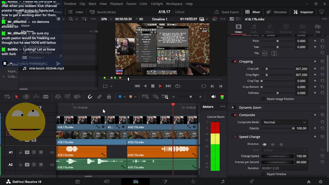Activate the Trim Edit Mode tool
Viewport: 329px width, 185px height.
click(x=26, y=97)
